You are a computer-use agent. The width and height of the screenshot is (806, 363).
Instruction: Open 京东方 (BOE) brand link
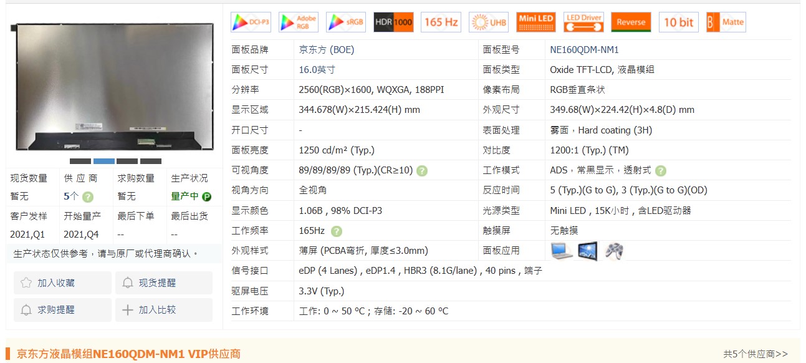[x=326, y=50]
